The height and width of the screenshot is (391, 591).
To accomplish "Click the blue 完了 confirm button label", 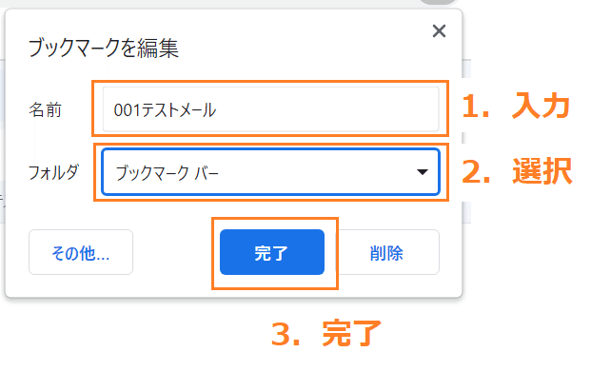I will pyautogui.click(x=271, y=253).
